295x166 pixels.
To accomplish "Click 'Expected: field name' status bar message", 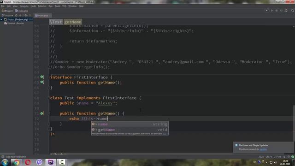I will tap(16, 157).
